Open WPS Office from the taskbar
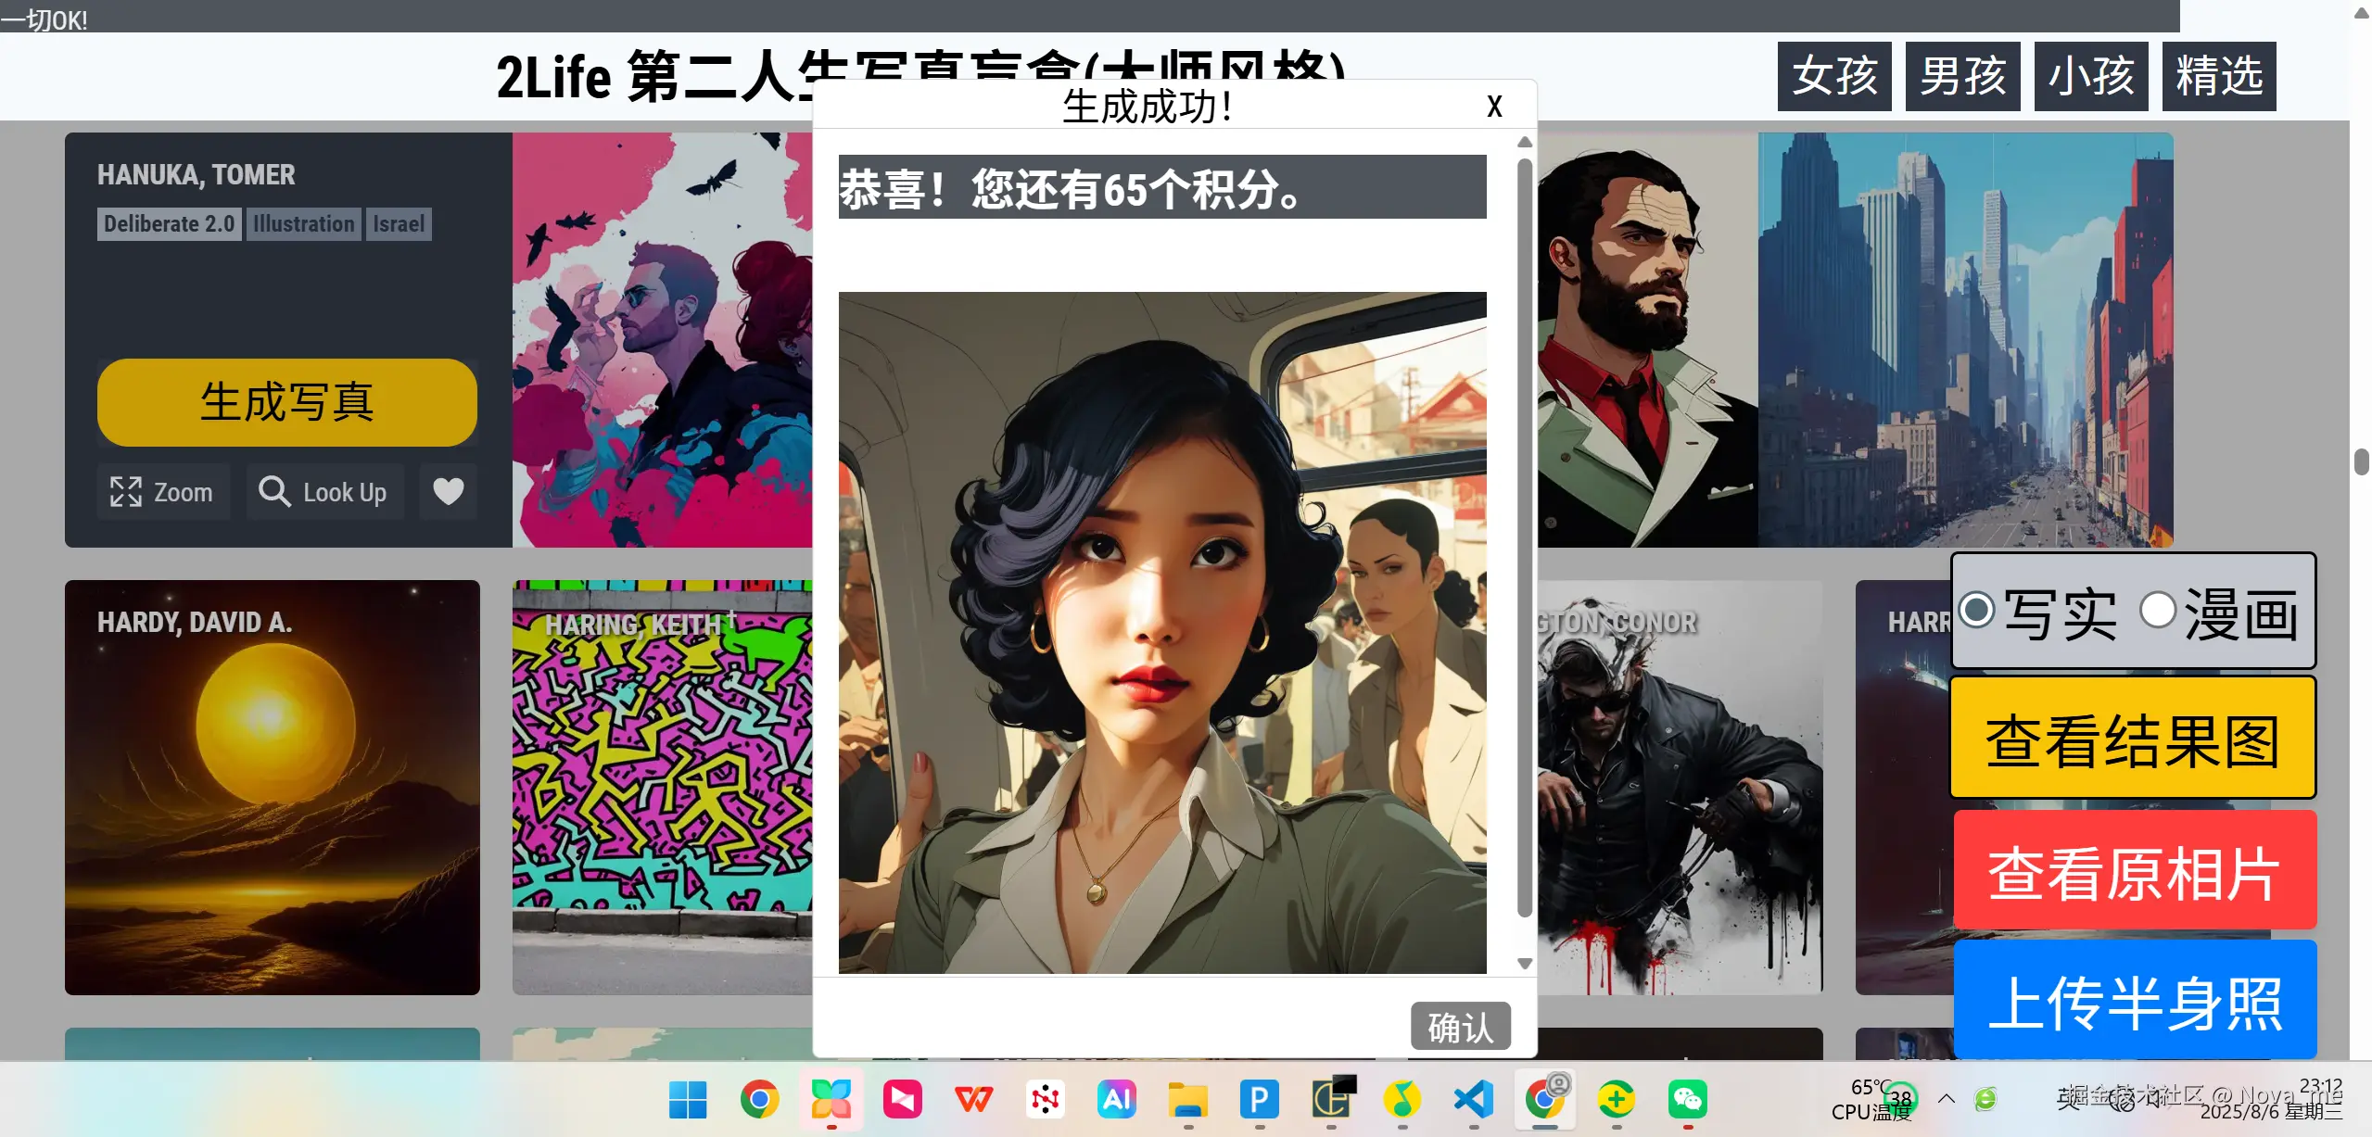 tap(973, 1100)
